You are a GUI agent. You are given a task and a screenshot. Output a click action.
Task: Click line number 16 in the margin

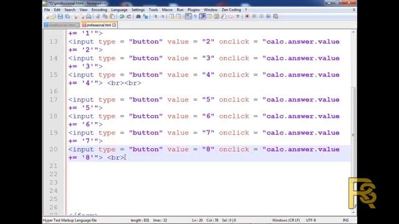click(54, 91)
